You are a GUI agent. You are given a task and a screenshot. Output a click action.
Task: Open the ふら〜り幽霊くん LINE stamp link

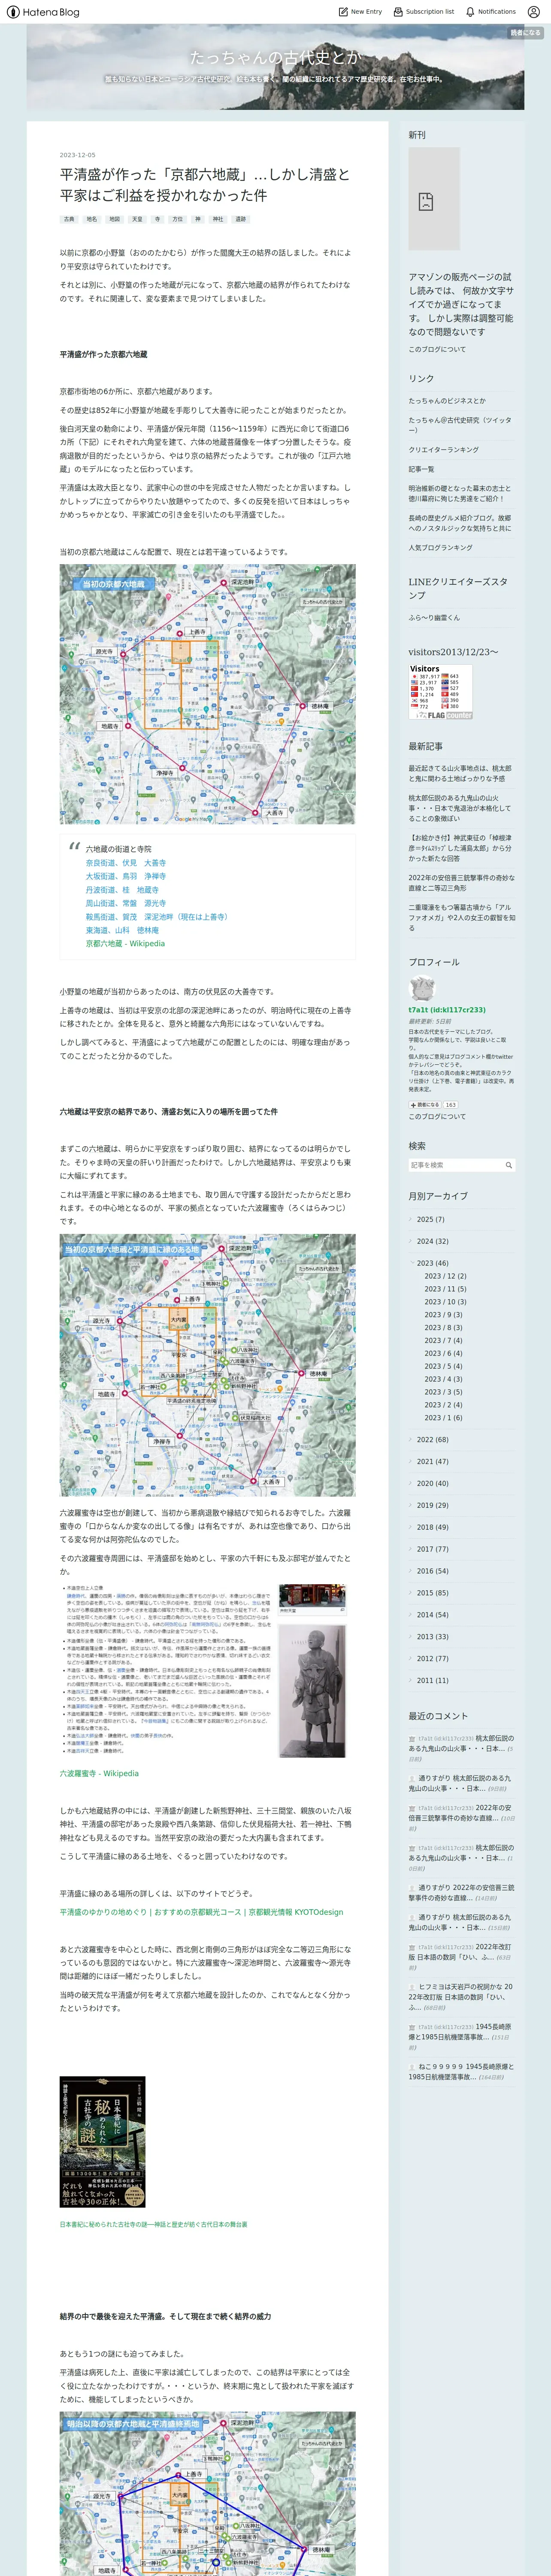(434, 617)
